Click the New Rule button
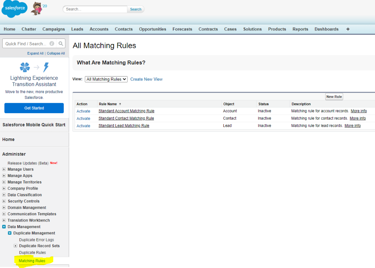 click(334, 97)
